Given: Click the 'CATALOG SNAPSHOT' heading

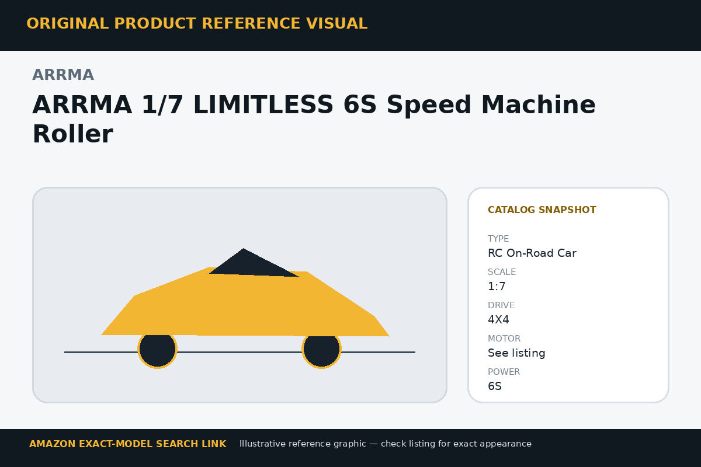Looking at the screenshot, I should coord(542,210).
